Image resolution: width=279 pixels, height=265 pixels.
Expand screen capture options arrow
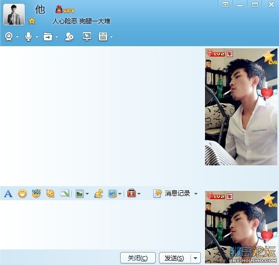point(120,194)
